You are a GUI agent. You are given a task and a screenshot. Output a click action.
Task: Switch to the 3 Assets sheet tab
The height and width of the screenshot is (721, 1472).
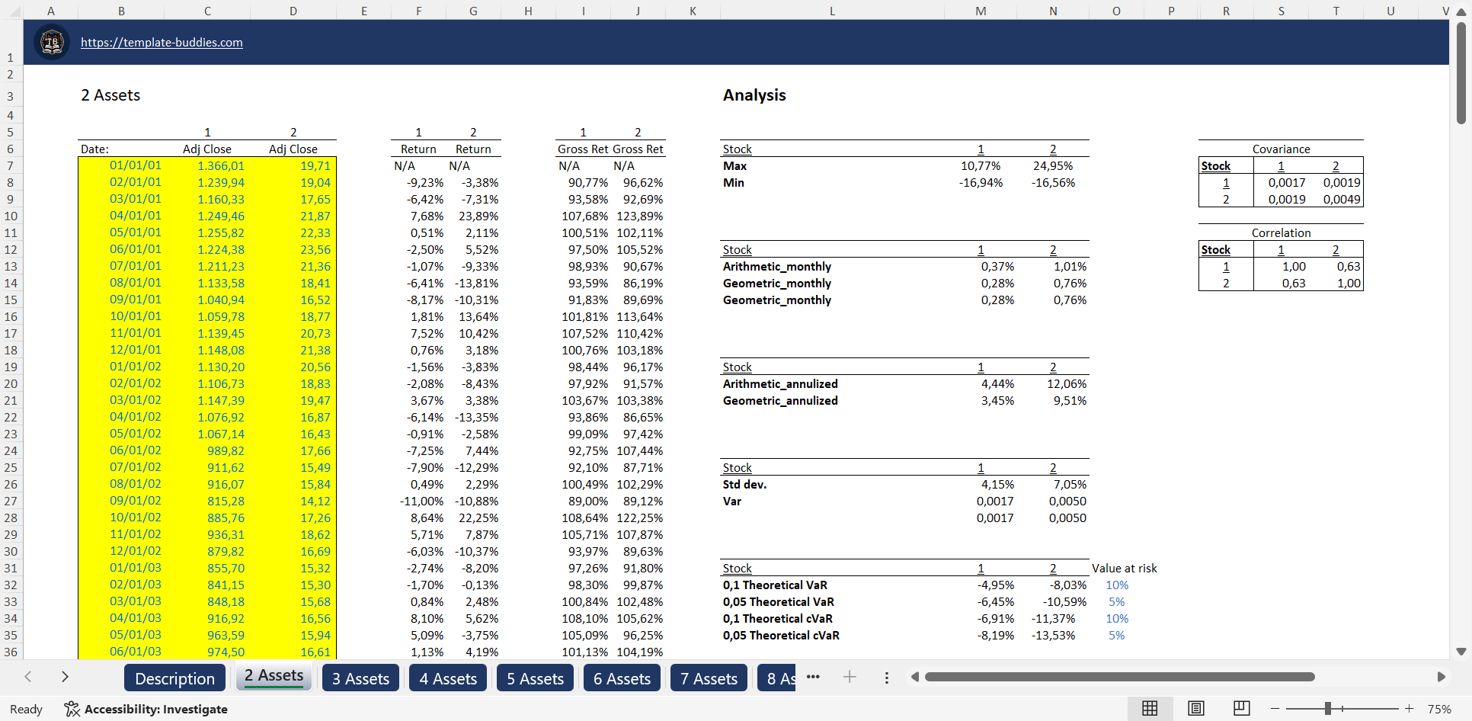[x=360, y=678]
